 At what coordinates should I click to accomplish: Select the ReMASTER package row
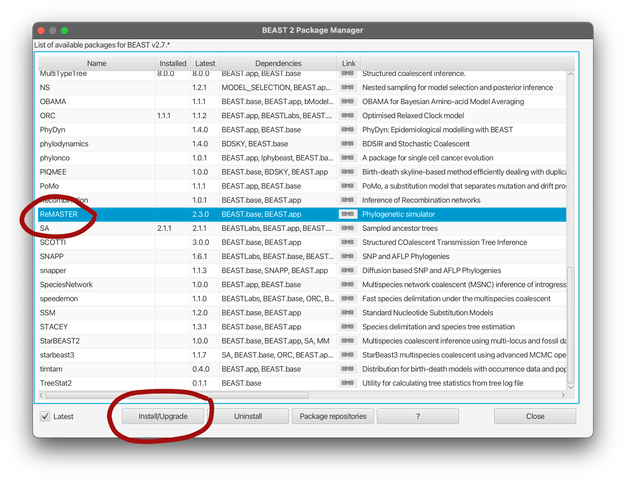pos(302,214)
